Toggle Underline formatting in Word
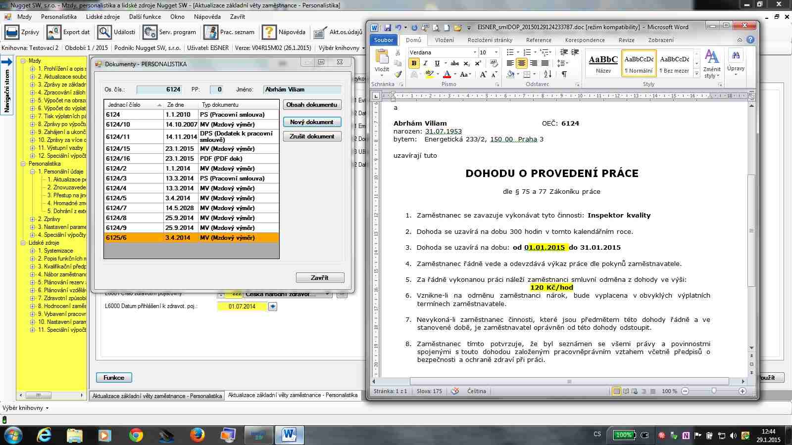This screenshot has width=792, height=445. pyautogui.click(x=437, y=63)
